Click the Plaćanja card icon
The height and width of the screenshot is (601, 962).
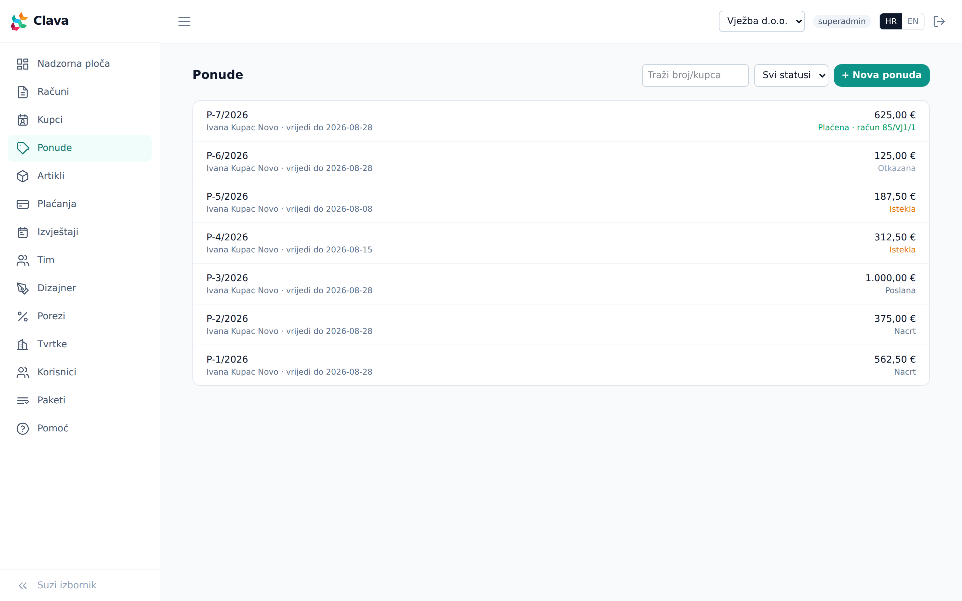[23, 204]
